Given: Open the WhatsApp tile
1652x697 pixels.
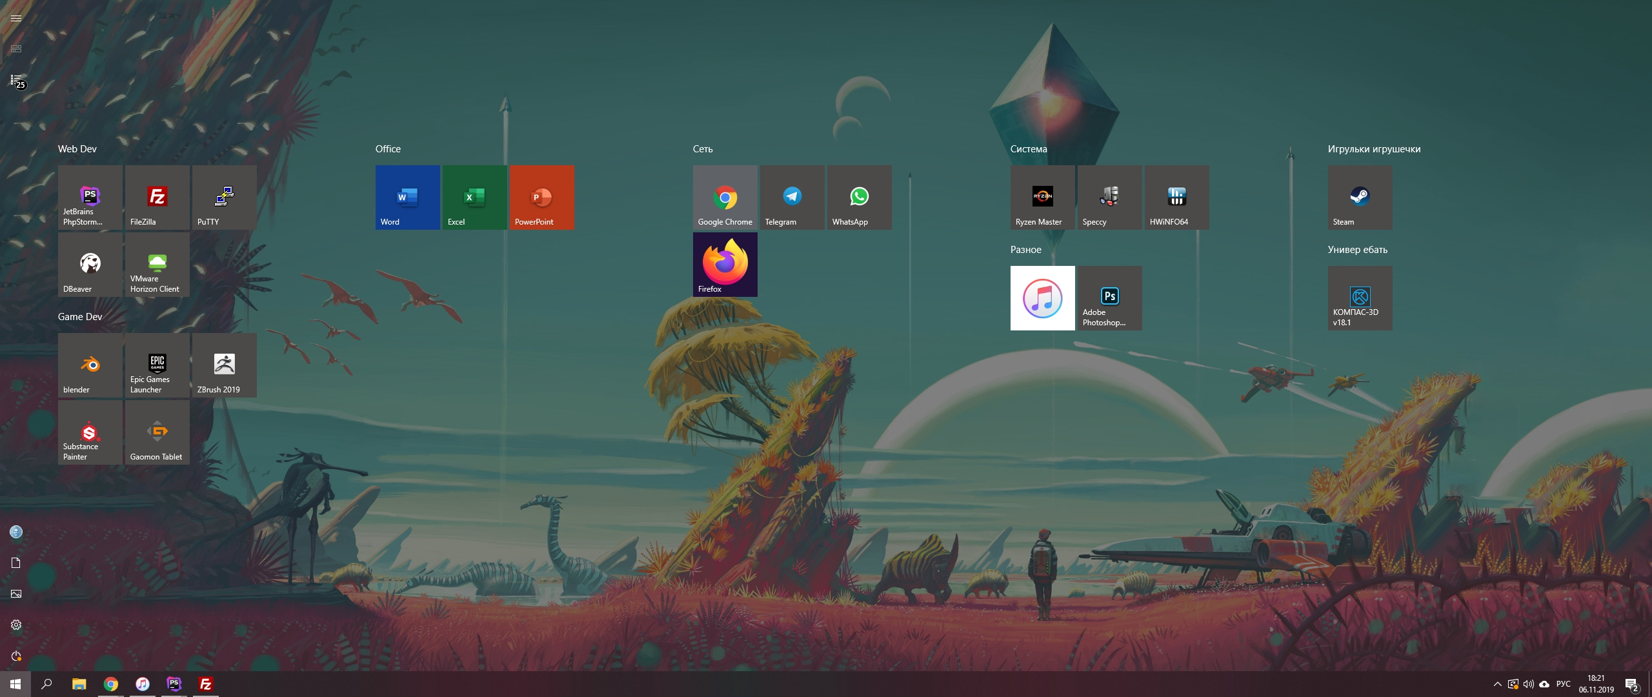Looking at the screenshot, I should 860,197.
